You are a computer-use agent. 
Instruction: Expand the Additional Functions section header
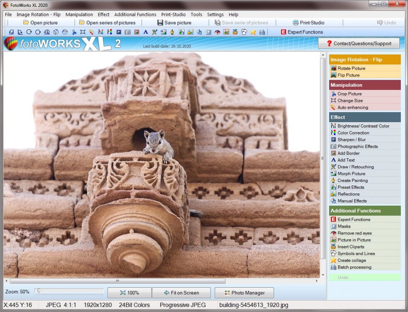tap(365, 211)
